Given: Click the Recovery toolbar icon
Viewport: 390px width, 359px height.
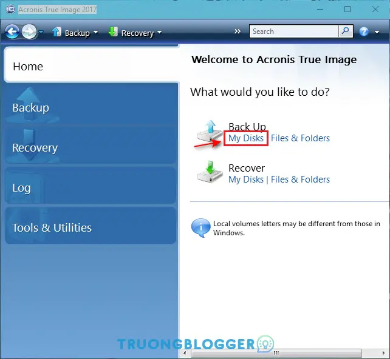Looking at the screenshot, I should (113, 32).
